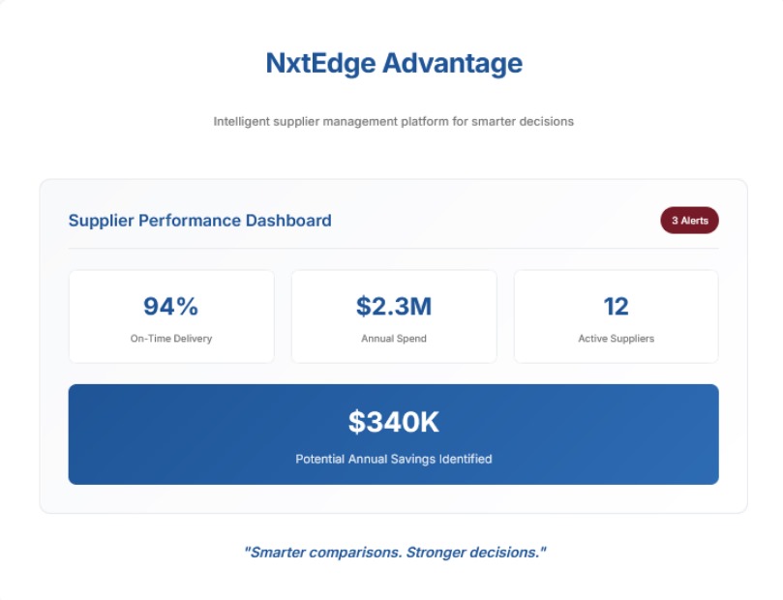This screenshot has width=783, height=600.
Task: Click the number 12 supplier count
Action: click(x=616, y=307)
